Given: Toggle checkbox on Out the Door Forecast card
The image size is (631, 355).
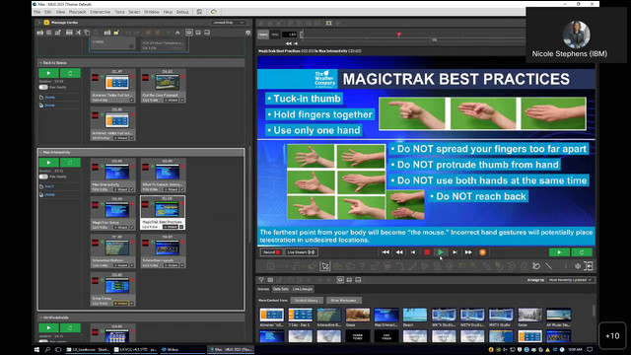Looking at the screenshot, I should tap(181, 100).
